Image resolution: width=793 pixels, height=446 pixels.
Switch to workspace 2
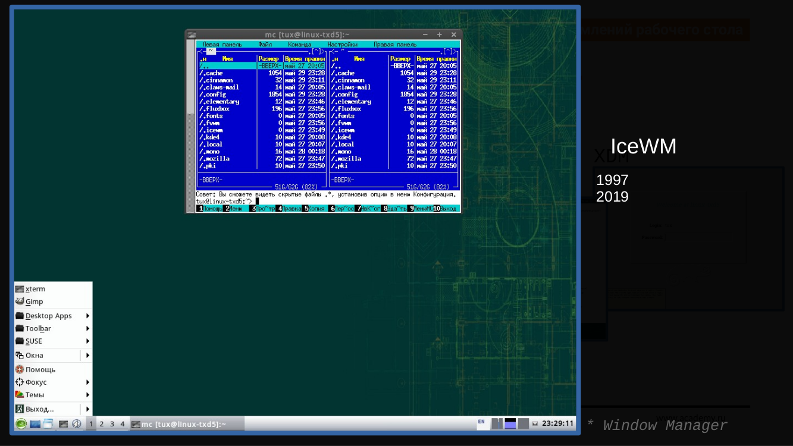click(x=101, y=424)
